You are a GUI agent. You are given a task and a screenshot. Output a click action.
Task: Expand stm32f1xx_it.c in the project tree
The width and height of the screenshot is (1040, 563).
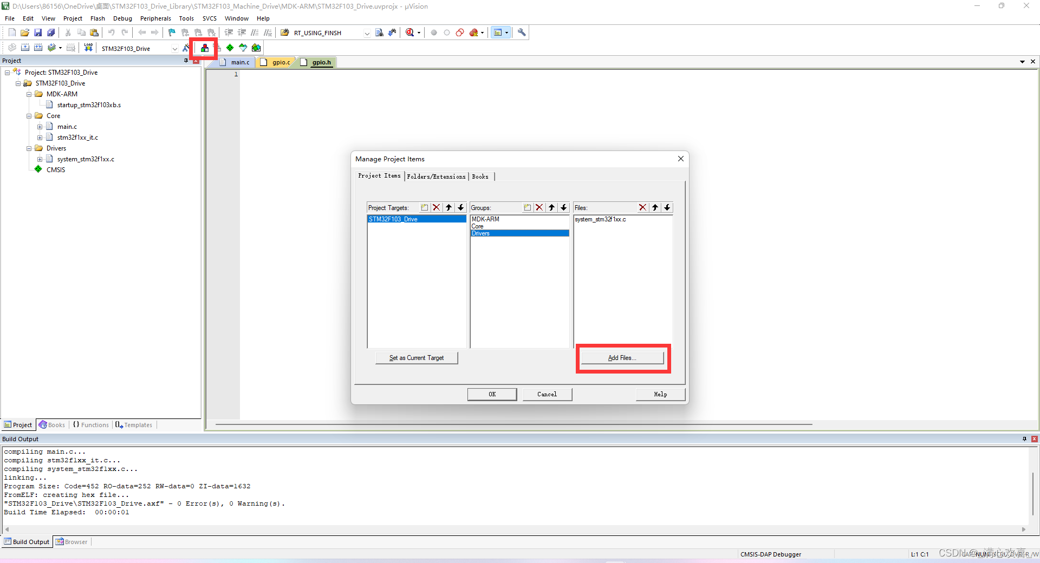tap(40, 138)
